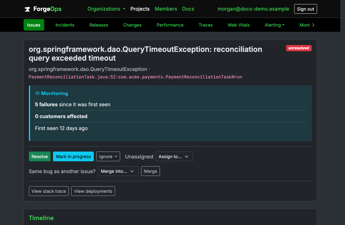Open the Assign to... selector

pos(174,157)
